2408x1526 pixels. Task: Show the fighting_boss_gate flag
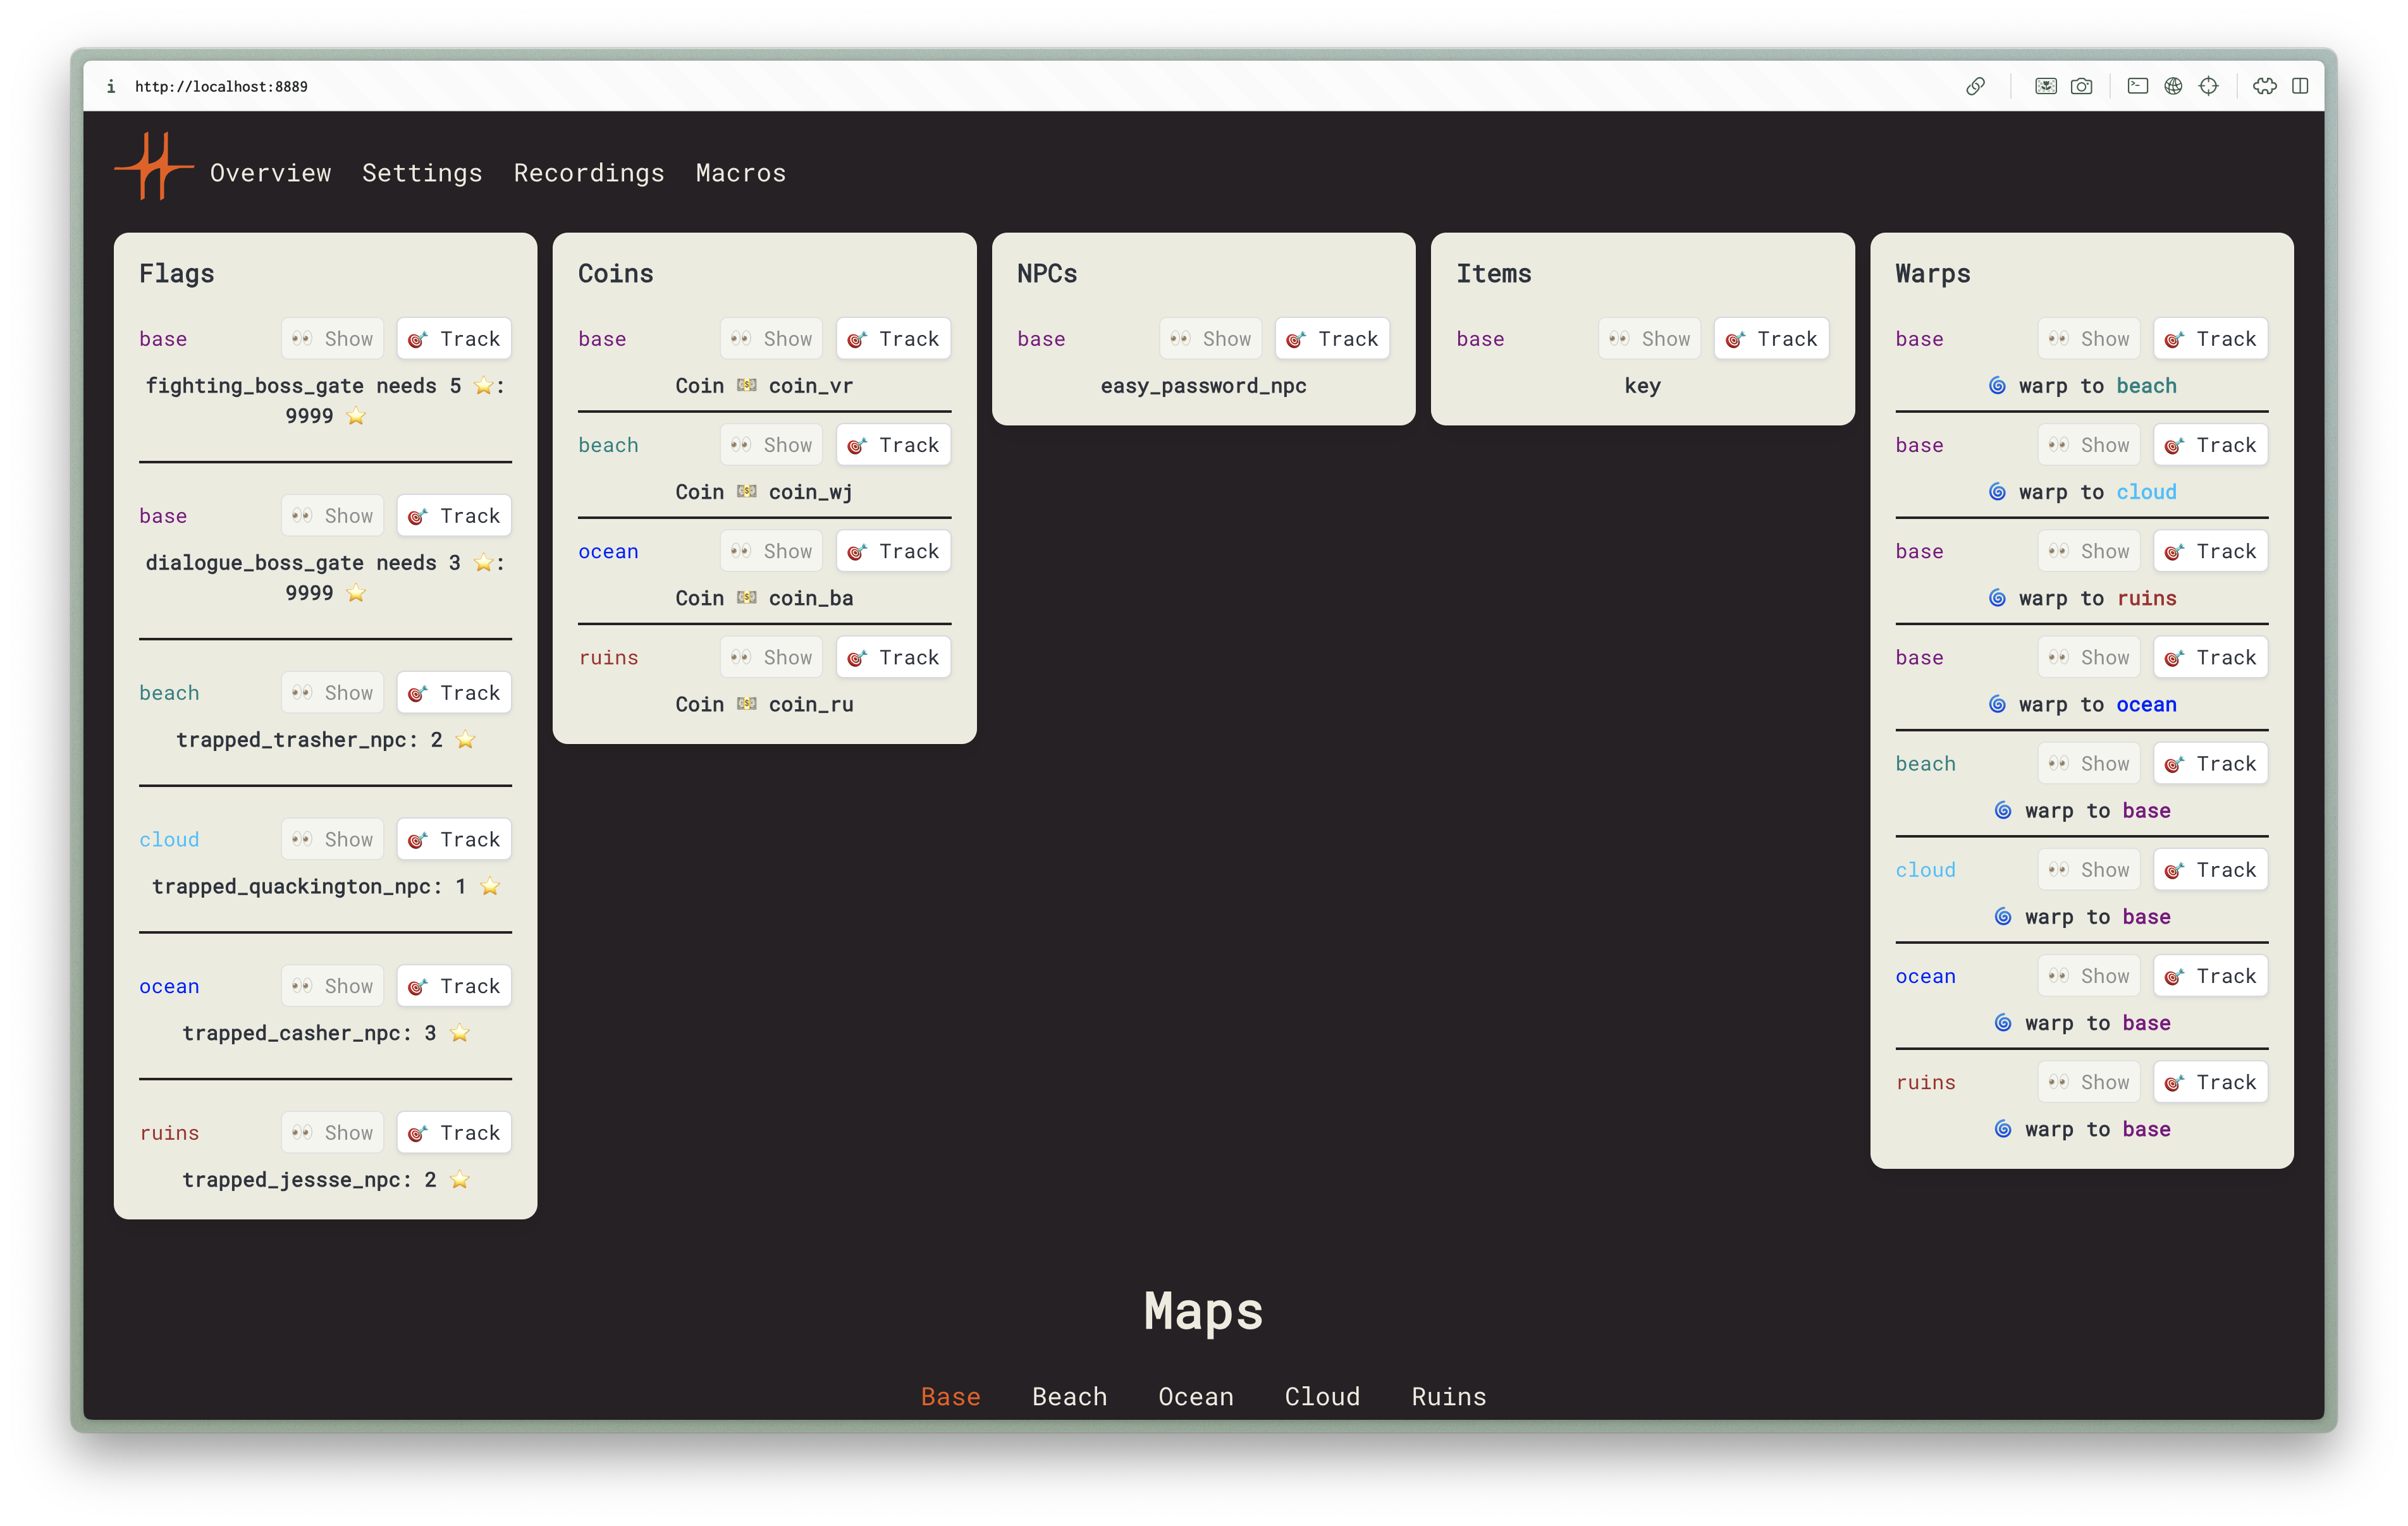[332, 339]
